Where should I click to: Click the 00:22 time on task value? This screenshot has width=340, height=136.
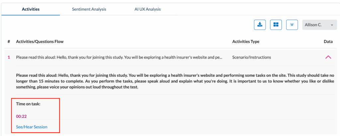21,116
